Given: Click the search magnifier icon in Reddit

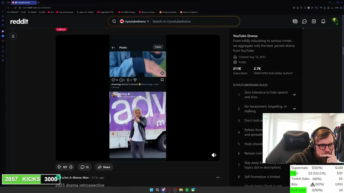Looking at the screenshot, I should (114, 21).
